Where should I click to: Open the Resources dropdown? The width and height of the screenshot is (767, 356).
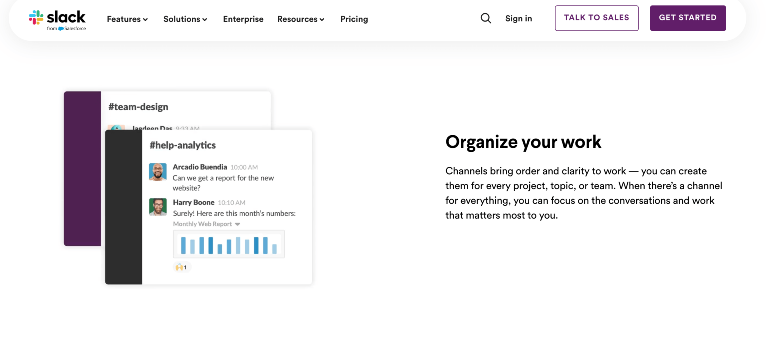(x=300, y=19)
